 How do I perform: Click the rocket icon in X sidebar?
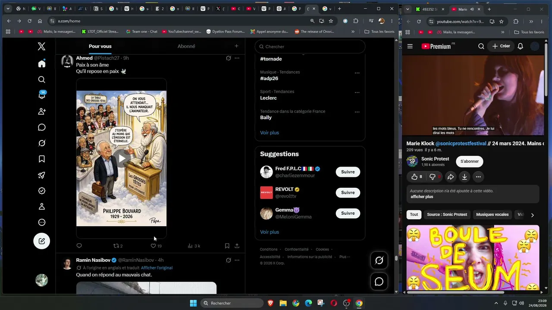click(x=42, y=175)
